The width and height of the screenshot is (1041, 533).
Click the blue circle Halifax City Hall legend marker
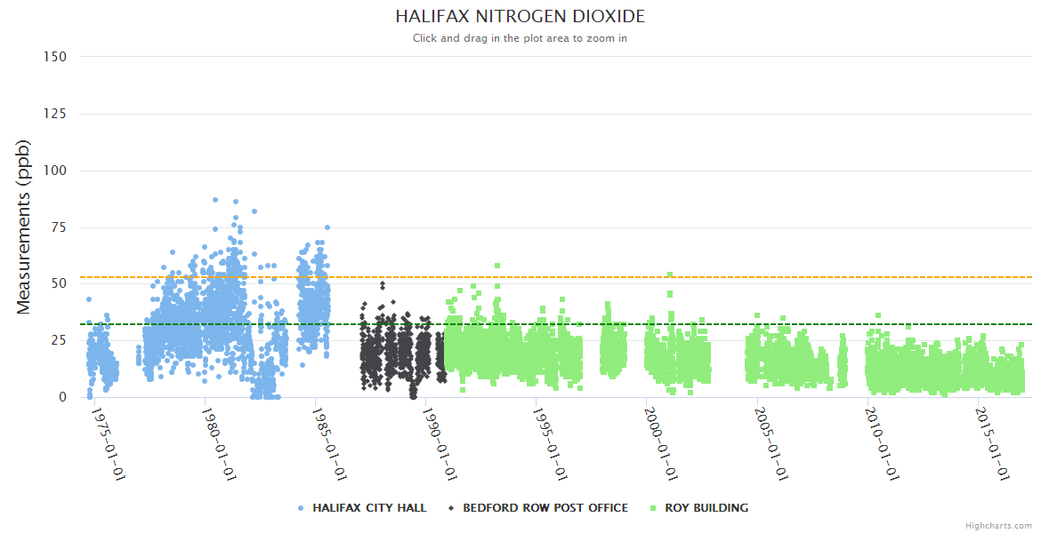click(301, 508)
